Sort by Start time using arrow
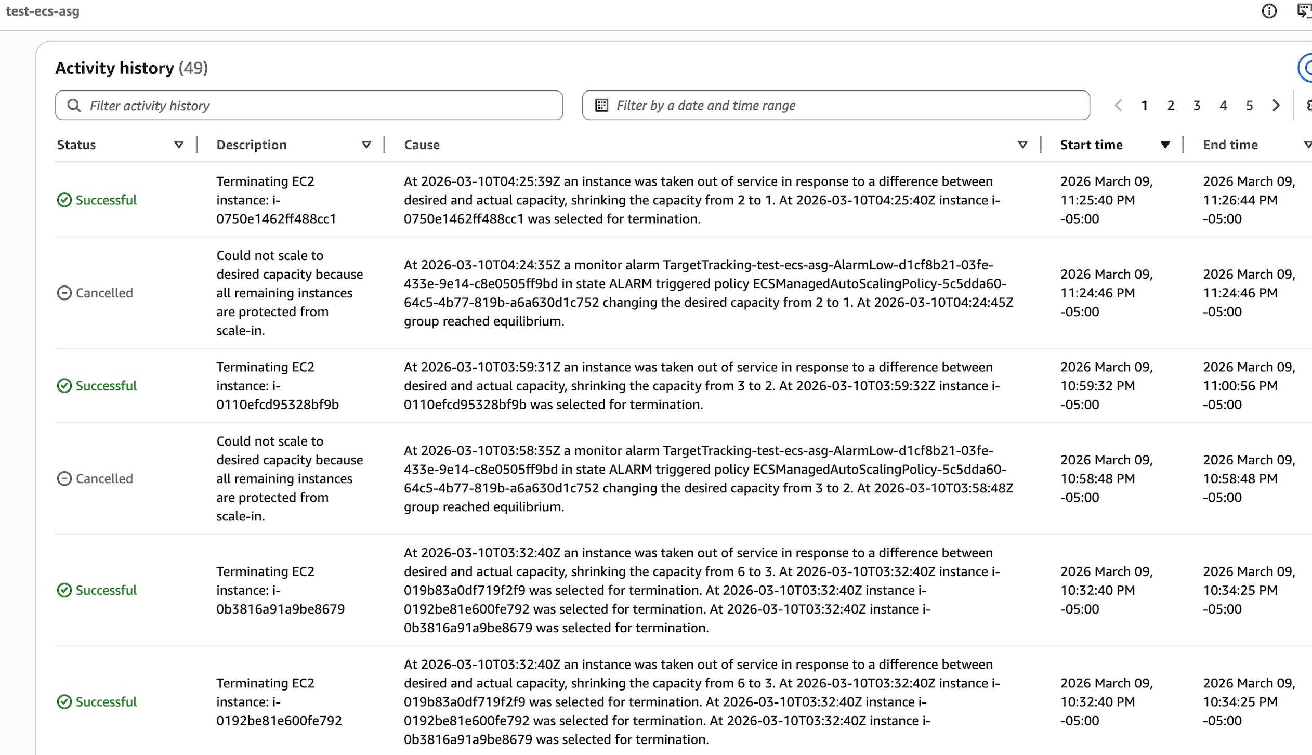Viewport: 1312px width, 755px height. [x=1165, y=145]
